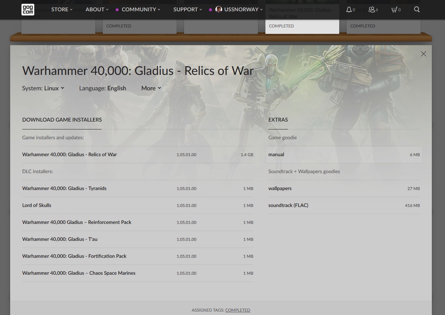Download the Gladius - Tyranids DLC installer

click(x=138, y=189)
